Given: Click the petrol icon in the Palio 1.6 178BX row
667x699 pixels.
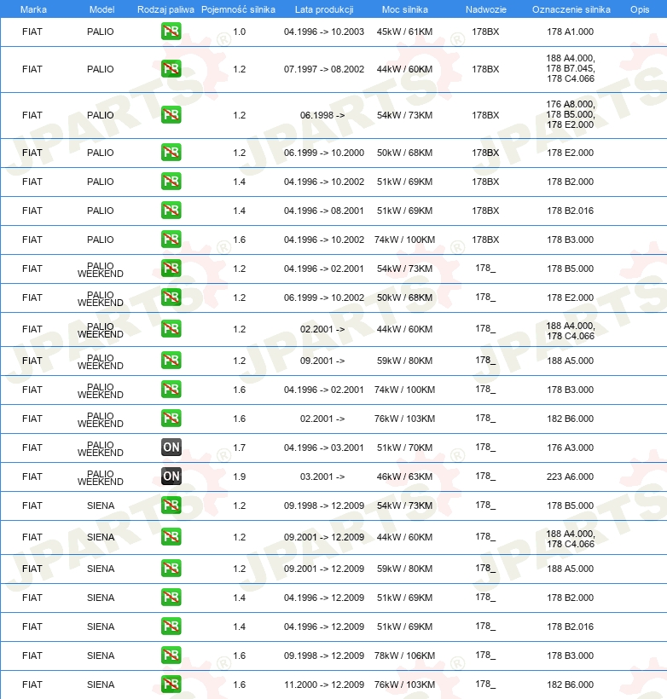Looking at the screenshot, I should point(171,239).
